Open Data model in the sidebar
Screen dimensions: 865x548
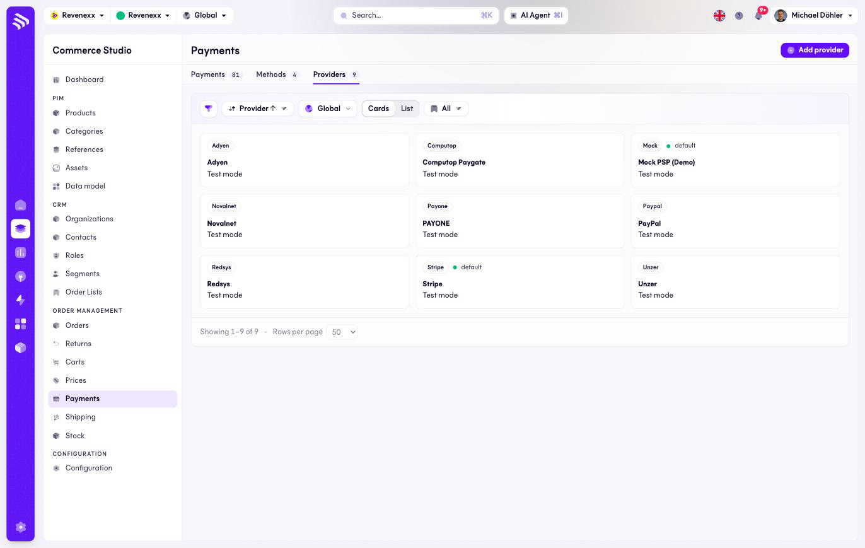[113, 186]
